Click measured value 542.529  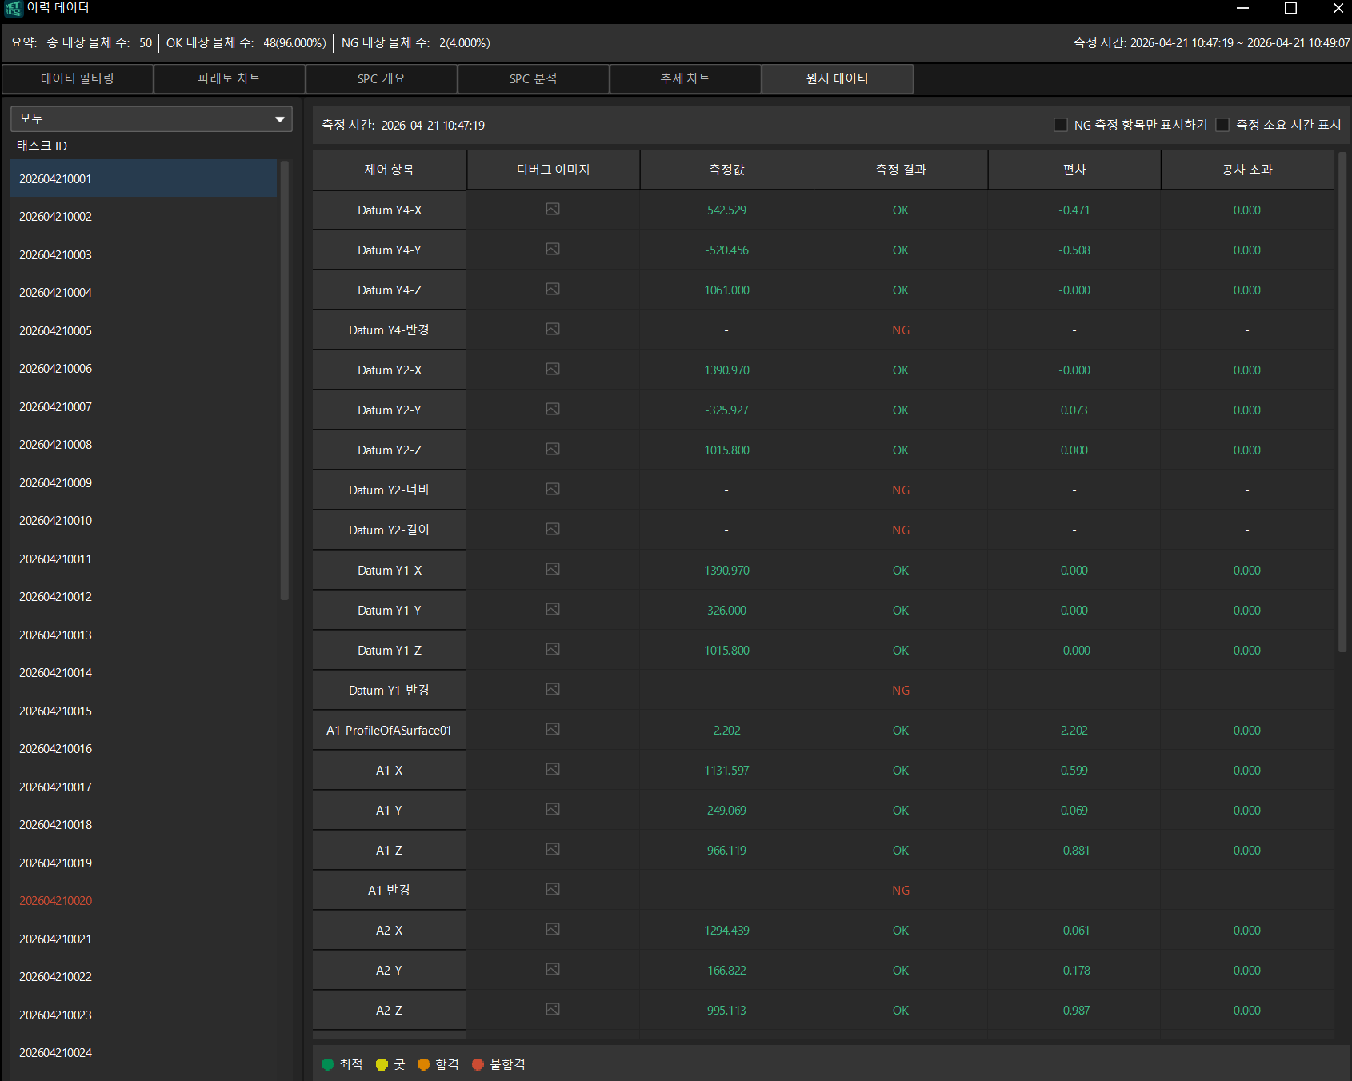coord(726,210)
